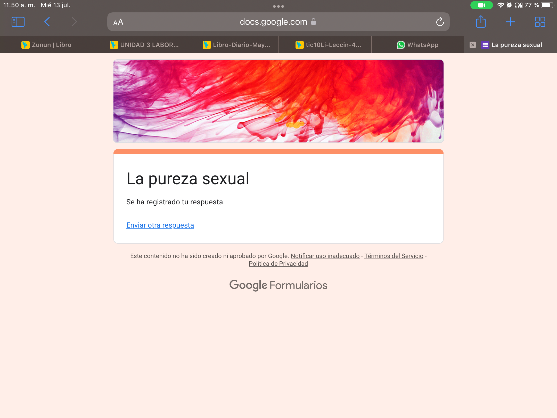Tap the lock icon in the address bar

[313, 22]
